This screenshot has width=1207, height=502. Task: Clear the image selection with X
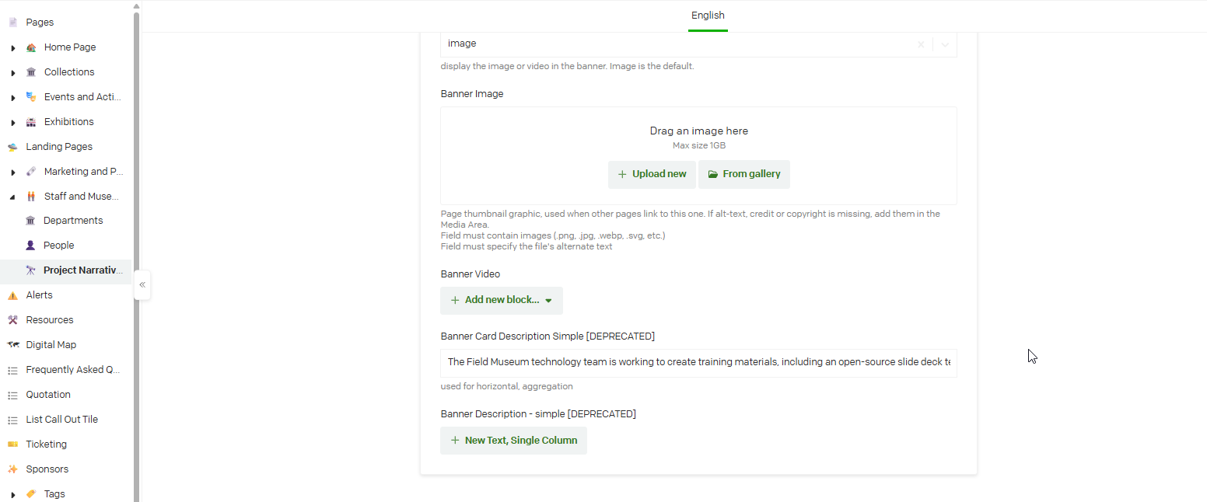[x=921, y=44]
